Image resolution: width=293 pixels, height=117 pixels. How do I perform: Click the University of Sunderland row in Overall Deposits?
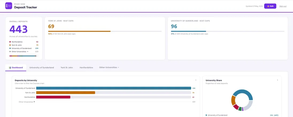click(24, 48)
